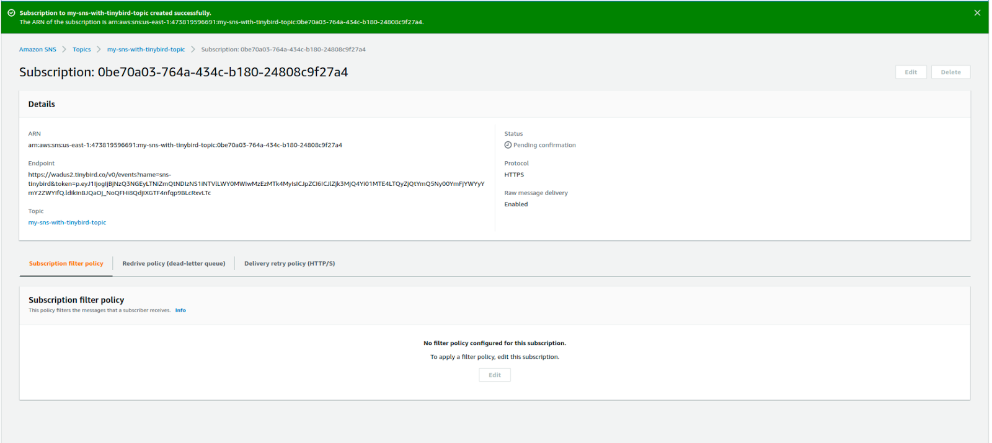Click the success checkmark icon in the green banner

11,13
